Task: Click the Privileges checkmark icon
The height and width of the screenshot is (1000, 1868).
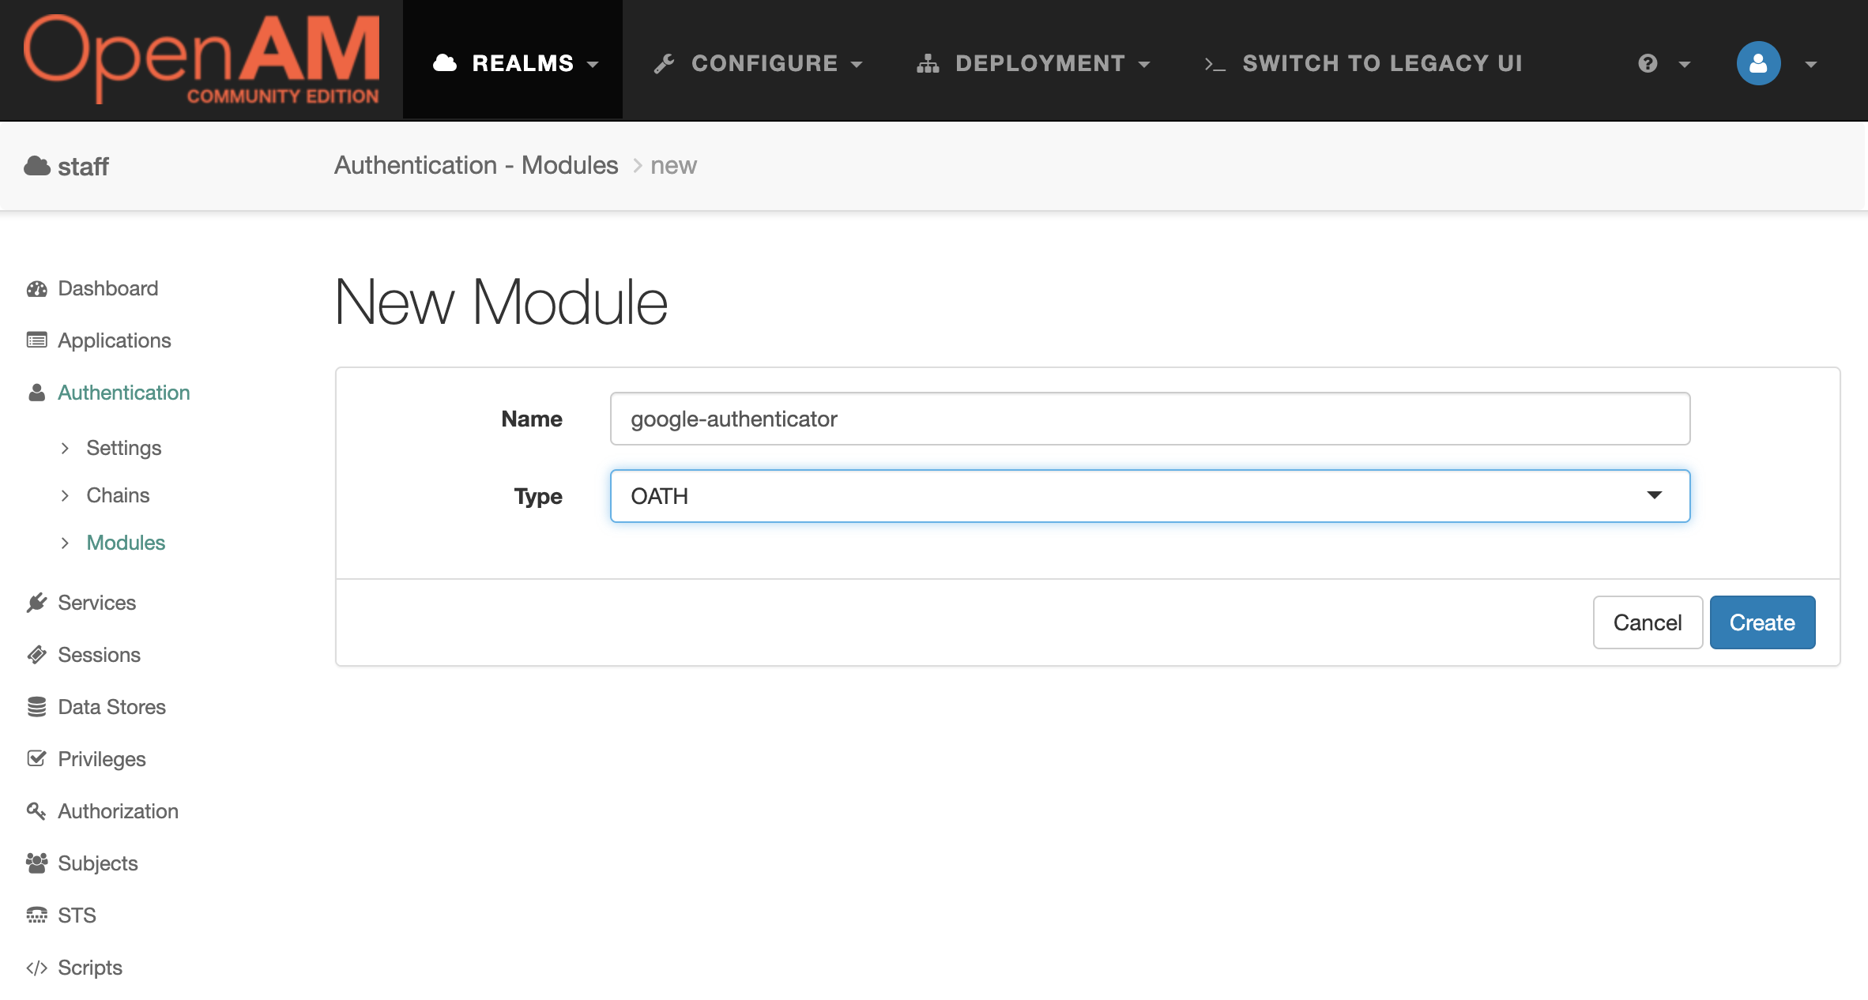Action: tap(36, 759)
